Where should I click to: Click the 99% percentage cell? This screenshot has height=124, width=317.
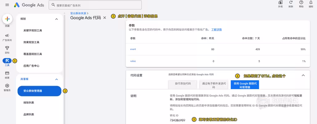[303, 49]
